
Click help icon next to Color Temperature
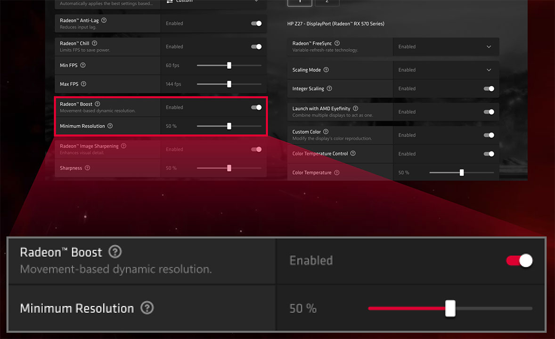tap(336, 173)
